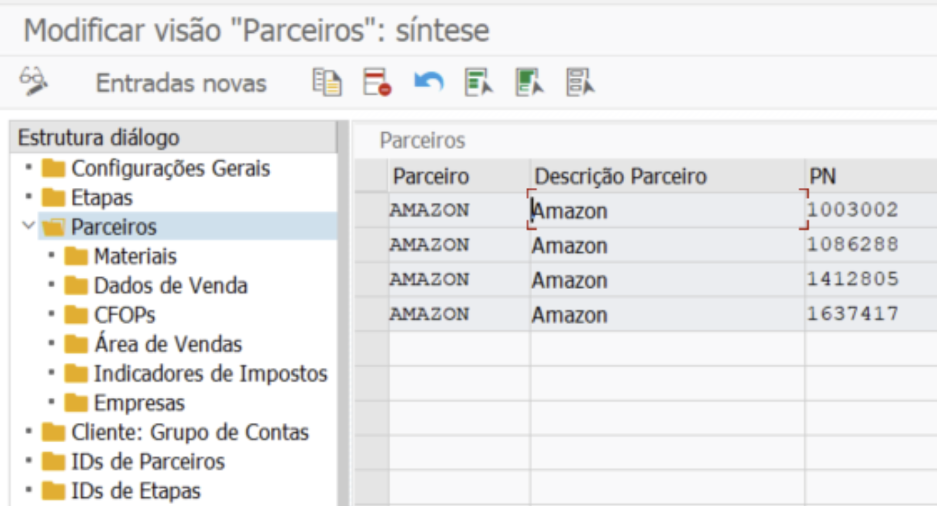Screen dimensions: 937x506
Task: Open the Dados de Venda folder
Action: click(170, 285)
